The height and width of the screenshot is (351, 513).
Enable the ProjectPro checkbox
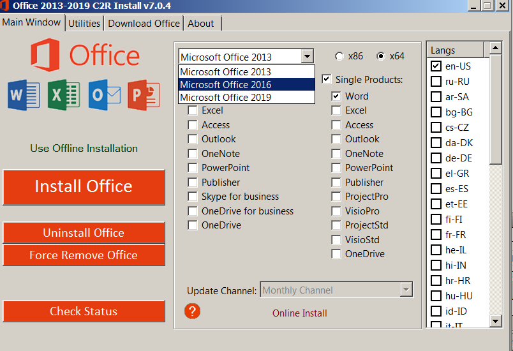pyautogui.click(x=336, y=197)
